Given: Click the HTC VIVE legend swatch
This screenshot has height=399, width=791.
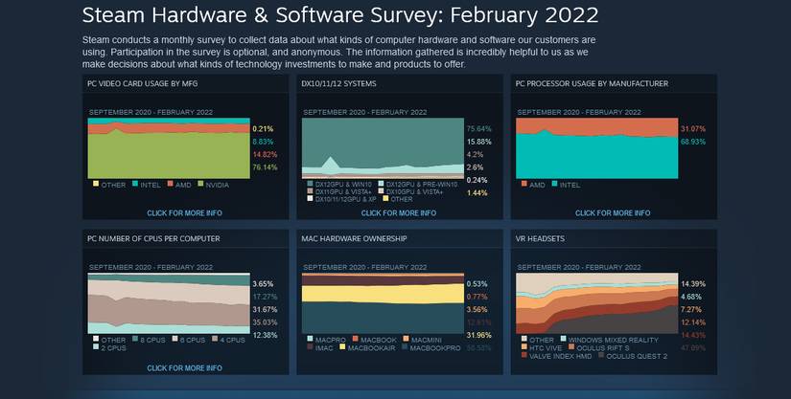Looking at the screenshot, I should pyautogui.click(x=524, y=347).
